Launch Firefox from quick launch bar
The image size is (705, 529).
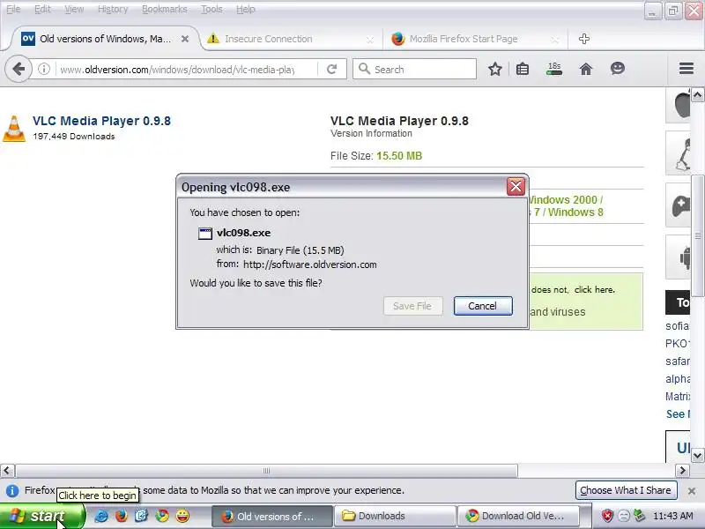coord(122,516)
